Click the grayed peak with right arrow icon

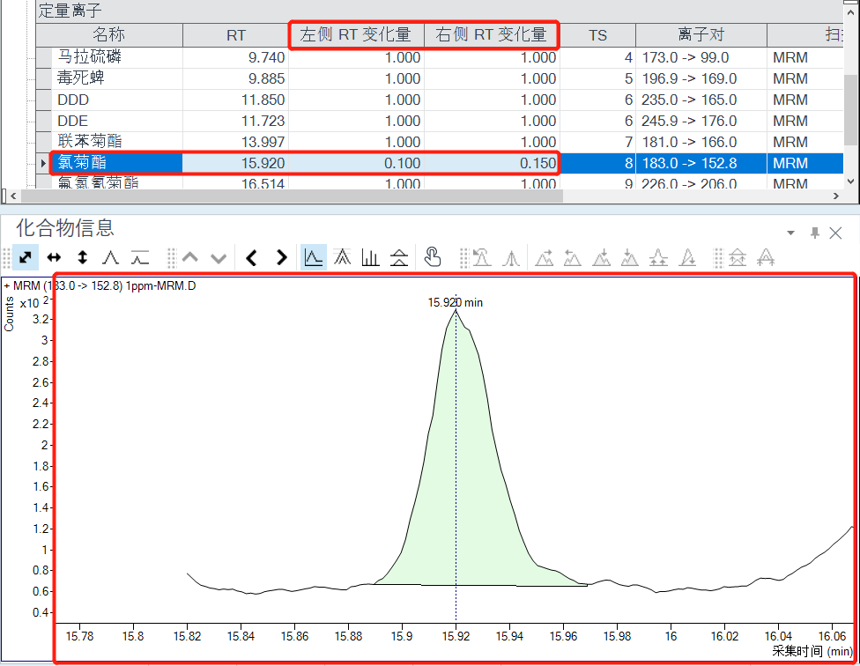(544, 257)
